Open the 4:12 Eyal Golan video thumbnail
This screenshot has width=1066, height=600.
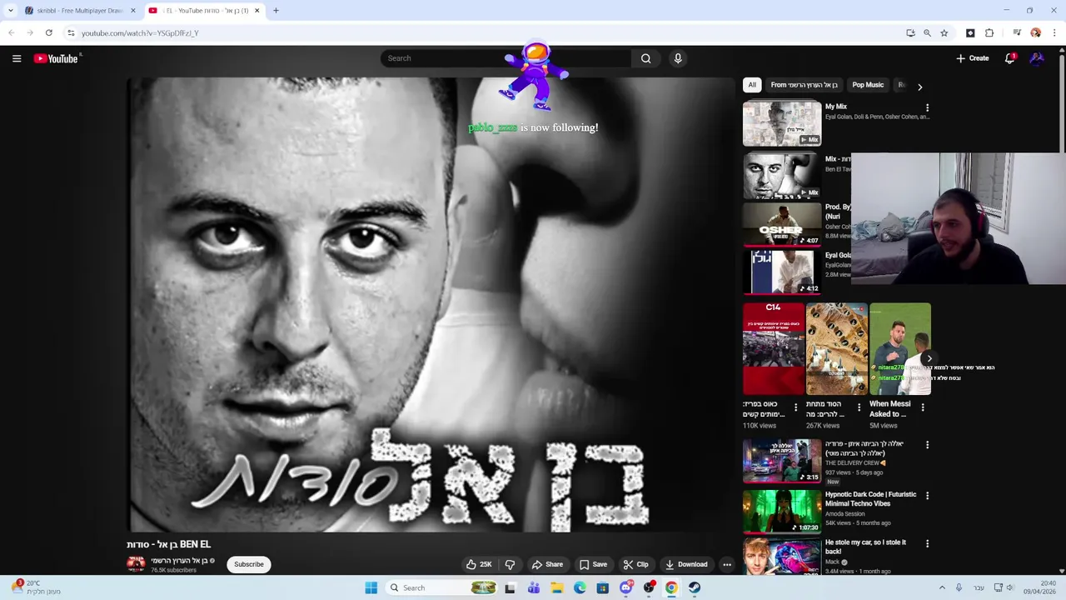[782, 272]
